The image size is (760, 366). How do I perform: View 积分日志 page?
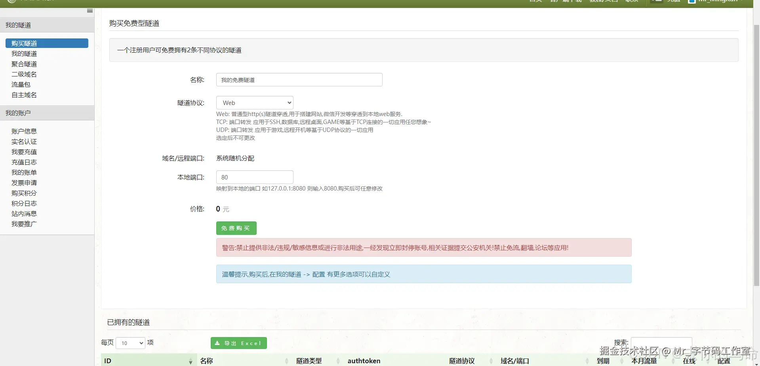point(24,203)
